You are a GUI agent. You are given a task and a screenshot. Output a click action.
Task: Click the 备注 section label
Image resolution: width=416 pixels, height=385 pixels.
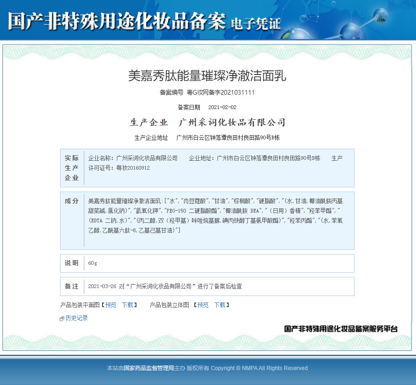pos(72,286)
